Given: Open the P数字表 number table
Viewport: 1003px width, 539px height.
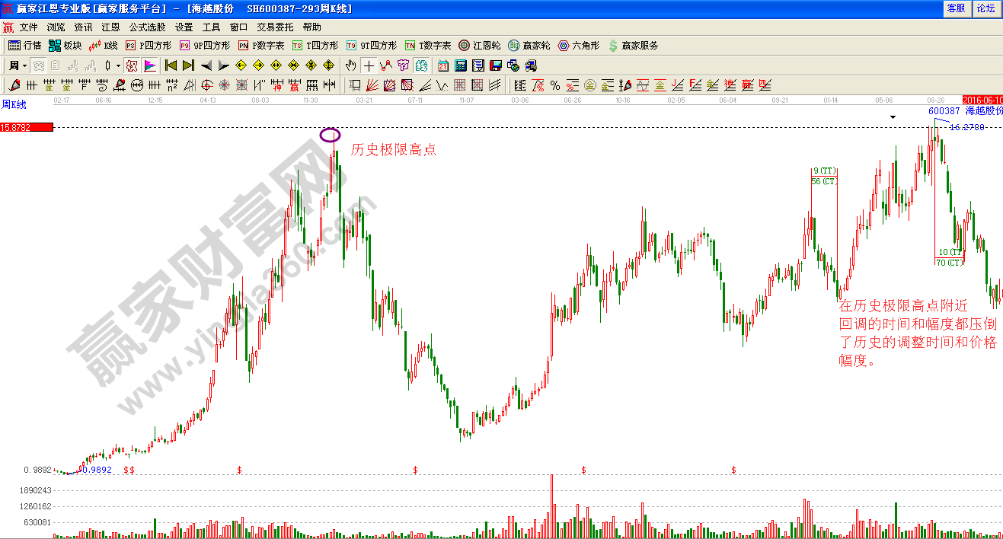Looking at the screenshot, I should 261,46.
